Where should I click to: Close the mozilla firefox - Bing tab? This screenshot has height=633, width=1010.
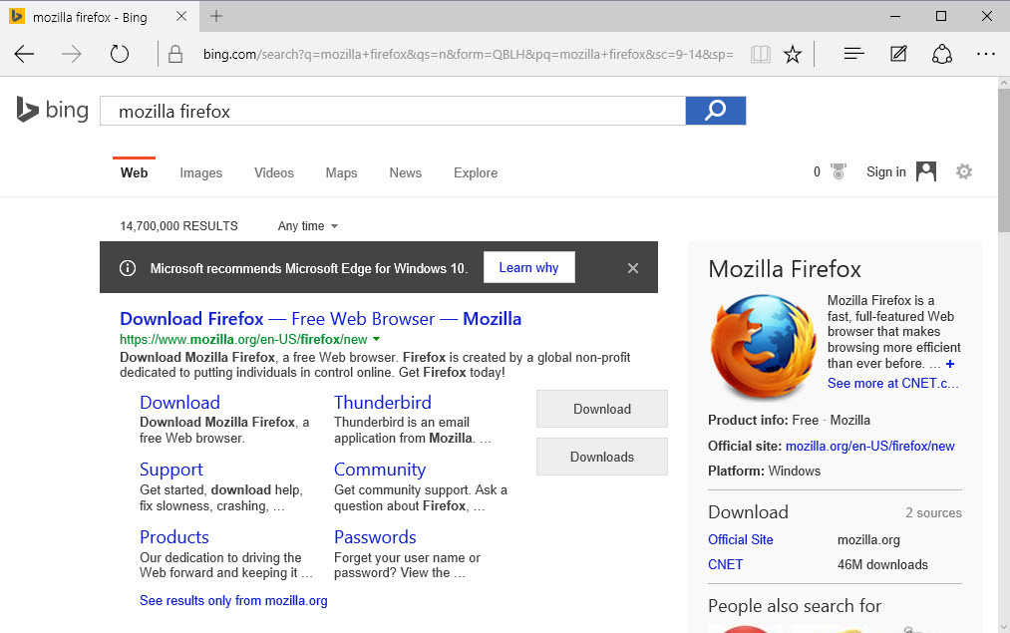(x=181, y=16)
